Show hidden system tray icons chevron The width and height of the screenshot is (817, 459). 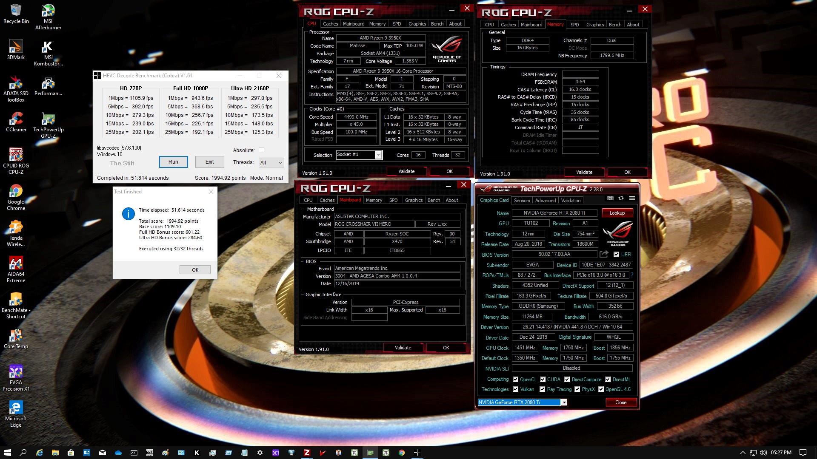click(743, 453)
